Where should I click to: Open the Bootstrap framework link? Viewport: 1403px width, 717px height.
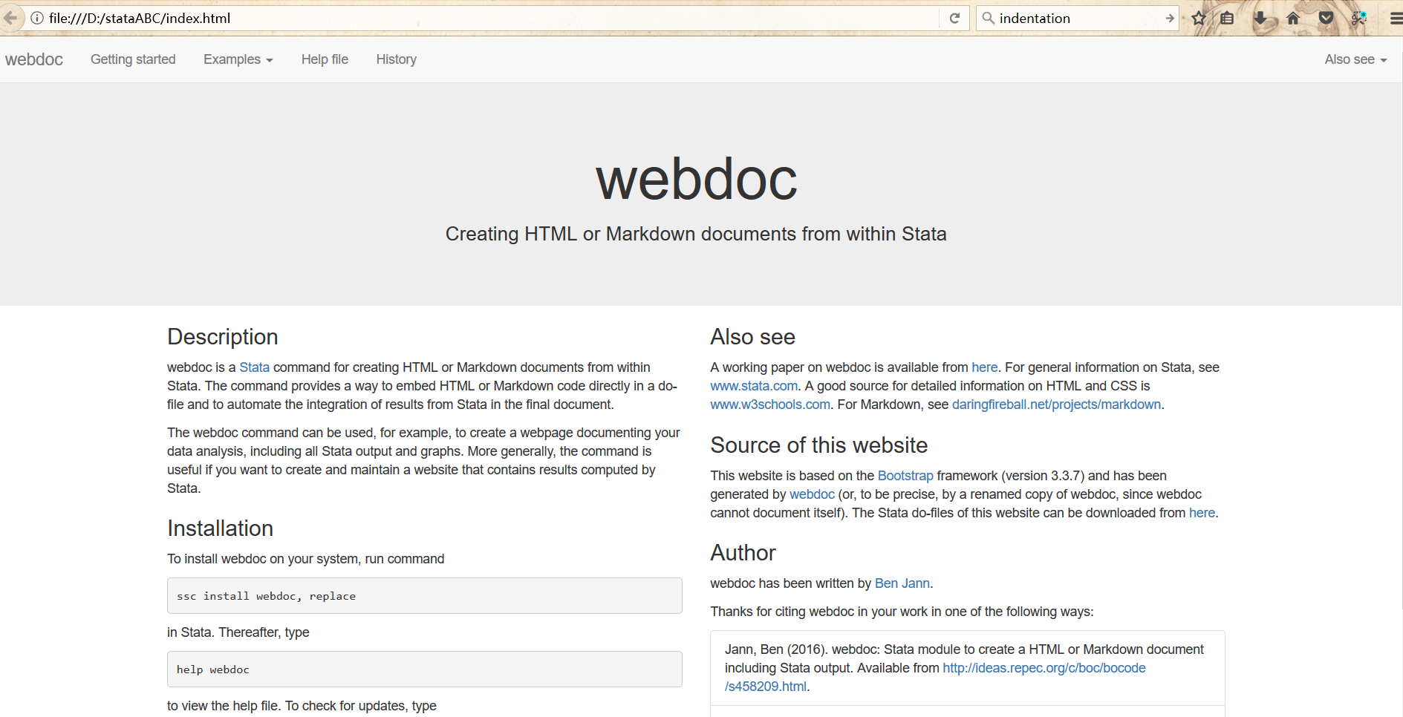point(905,476)
